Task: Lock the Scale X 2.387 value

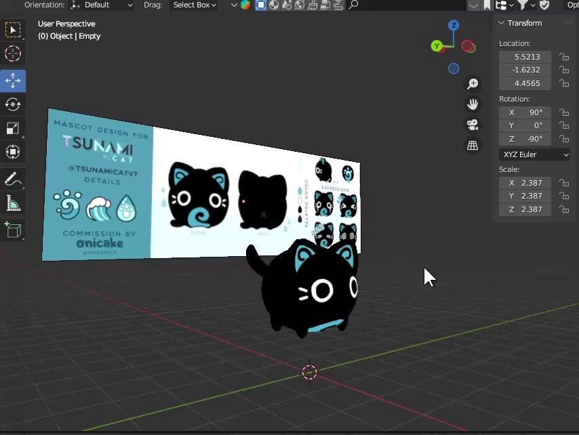Action: (x=564, y=183)
